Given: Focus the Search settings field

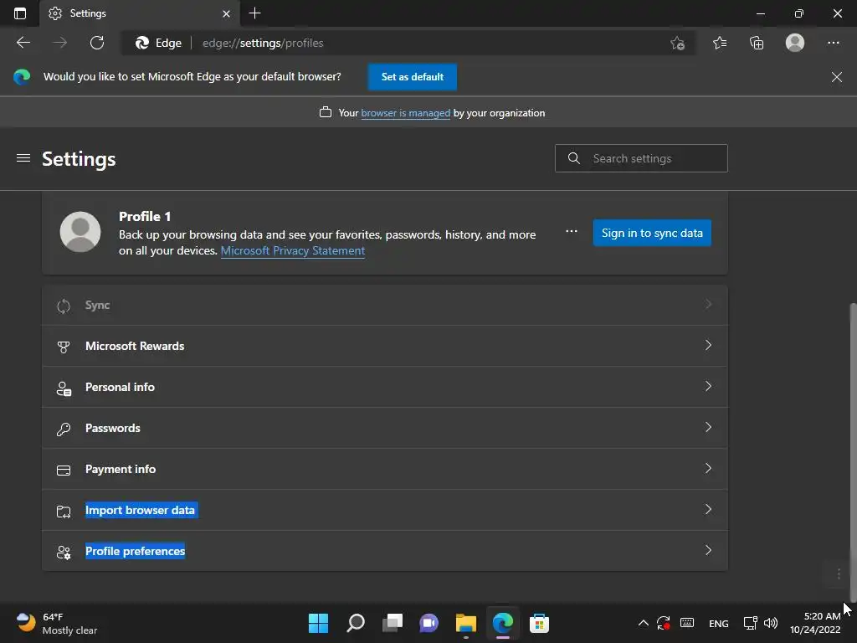Looking at the screenshot, I should coord(641,158).
